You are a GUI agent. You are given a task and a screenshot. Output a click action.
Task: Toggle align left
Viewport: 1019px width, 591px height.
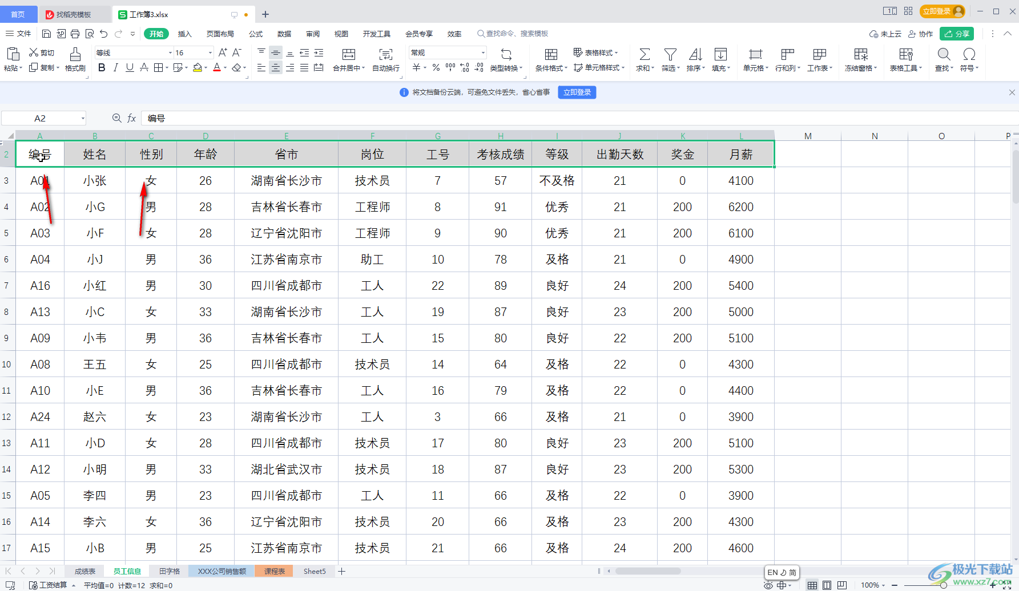coord(261,68)
